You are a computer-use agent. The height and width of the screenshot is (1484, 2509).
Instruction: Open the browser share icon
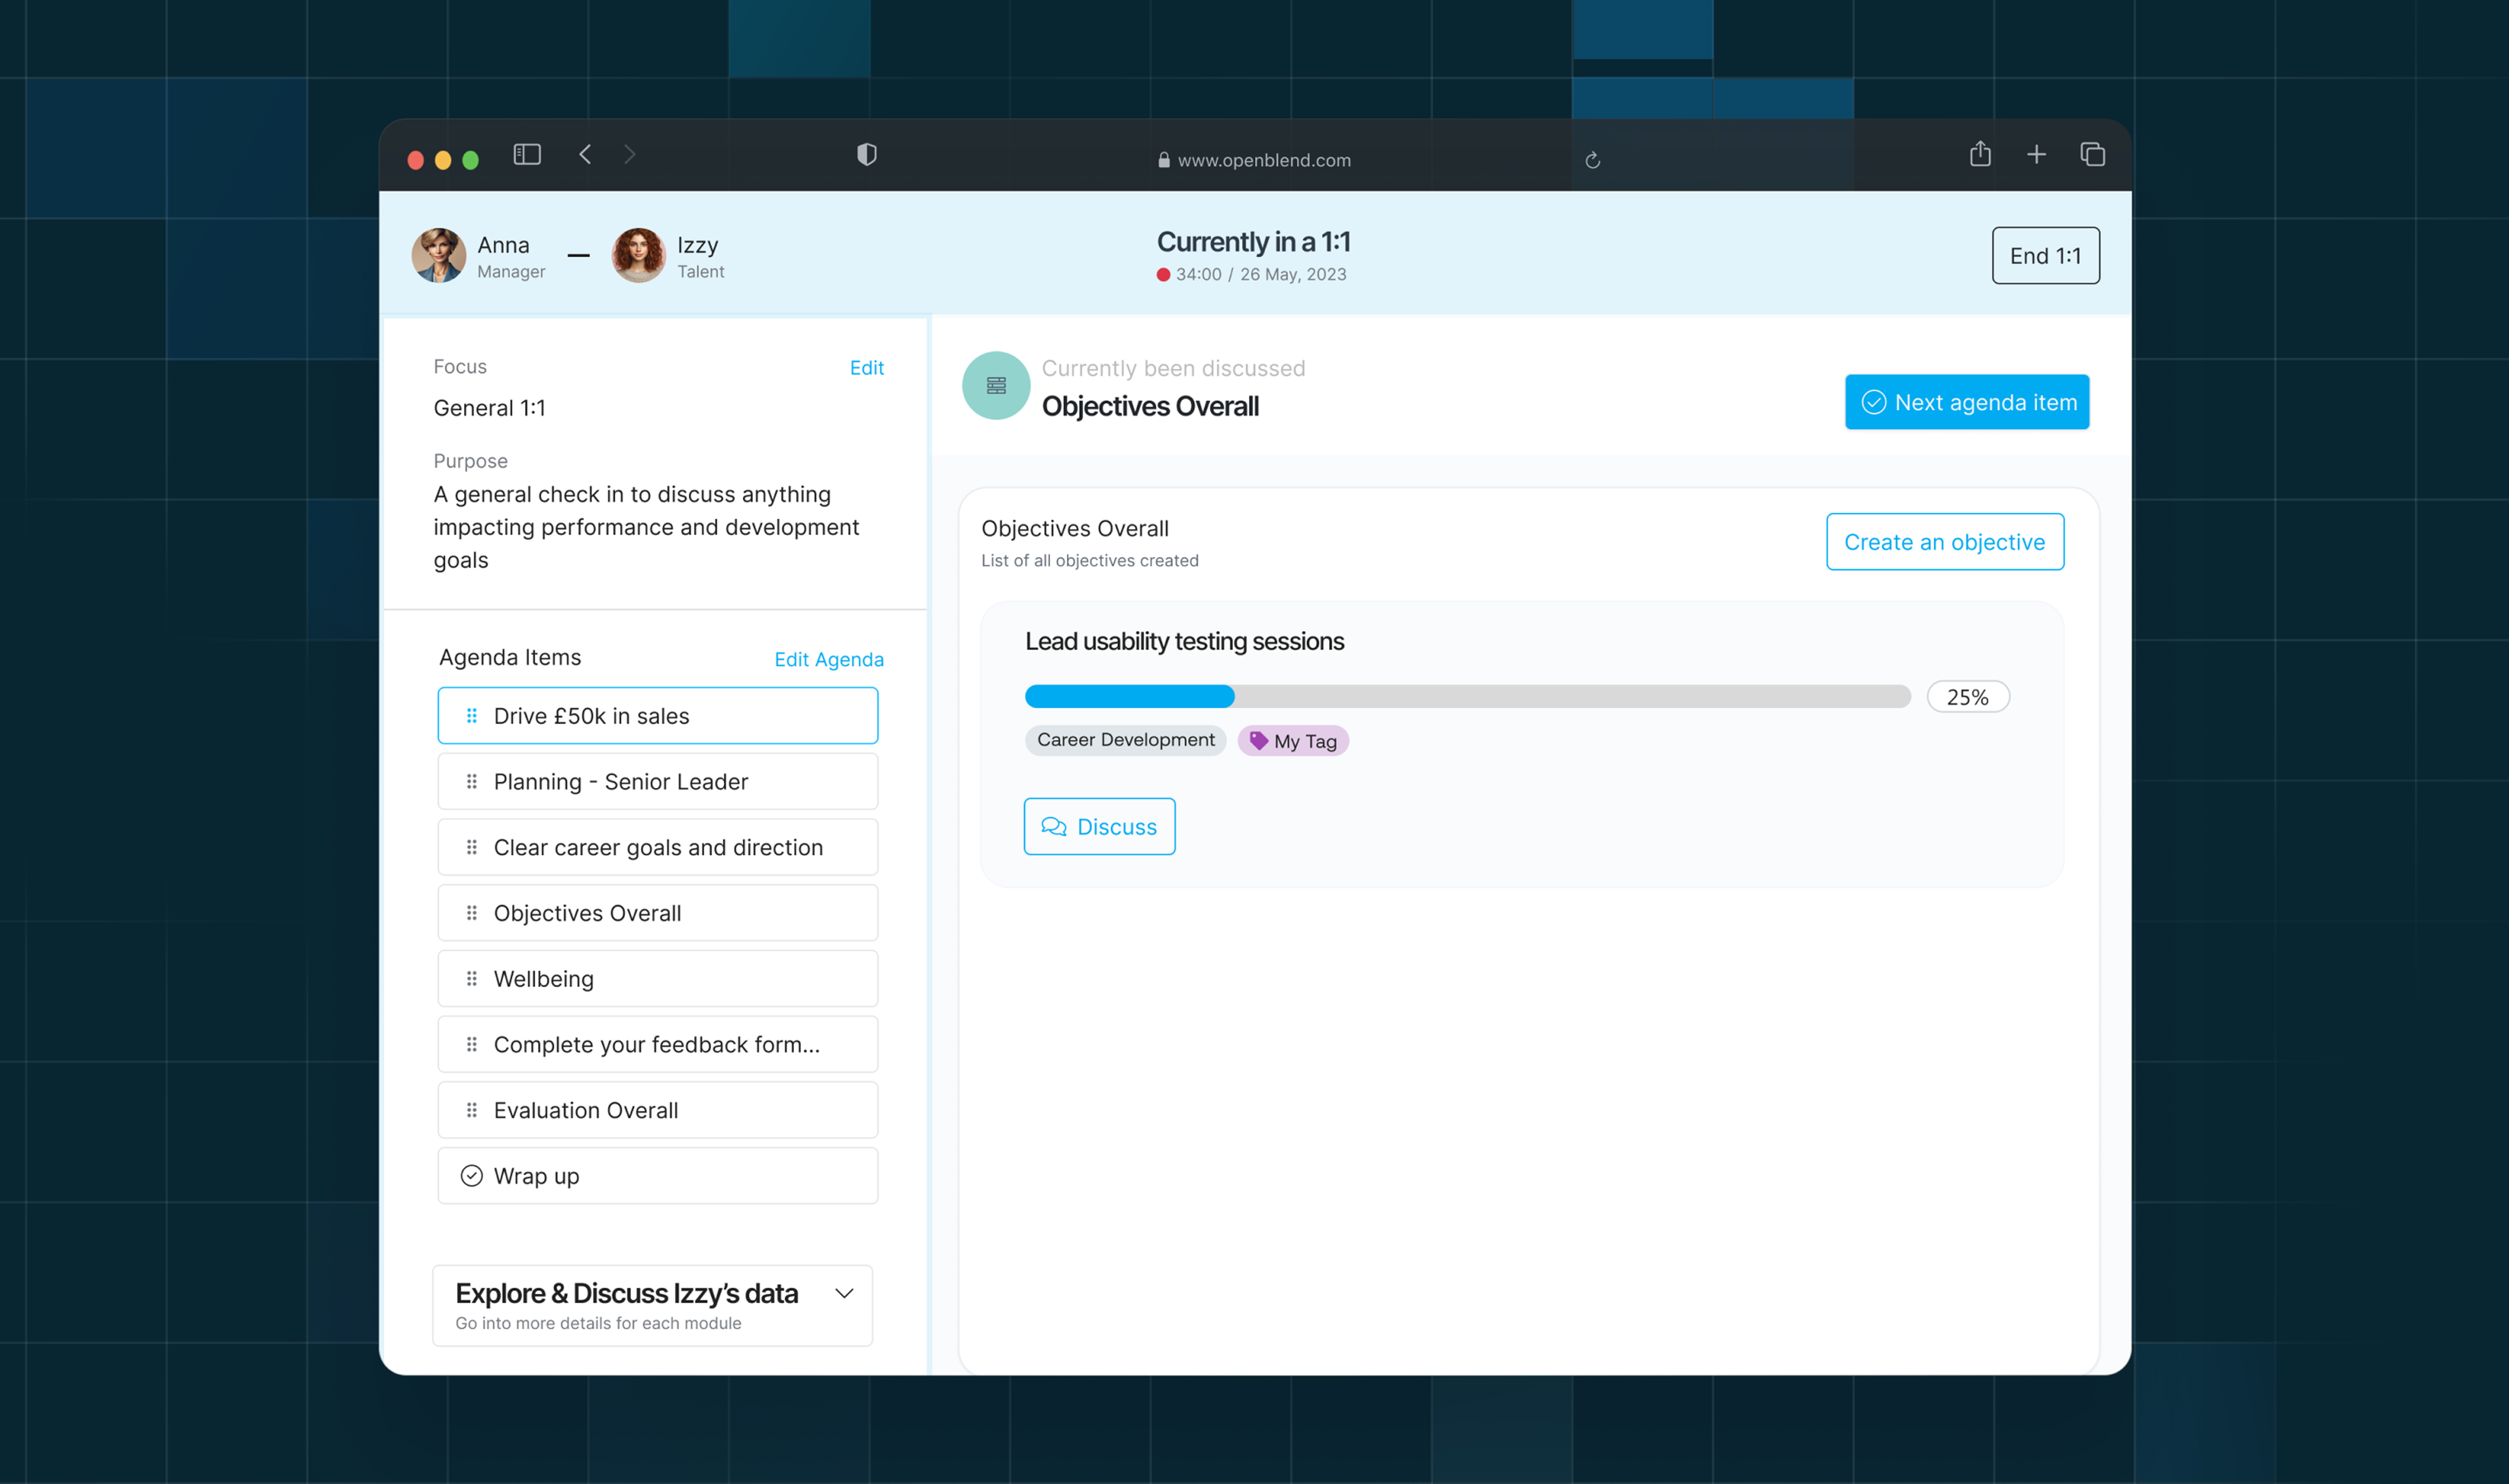1980,154
